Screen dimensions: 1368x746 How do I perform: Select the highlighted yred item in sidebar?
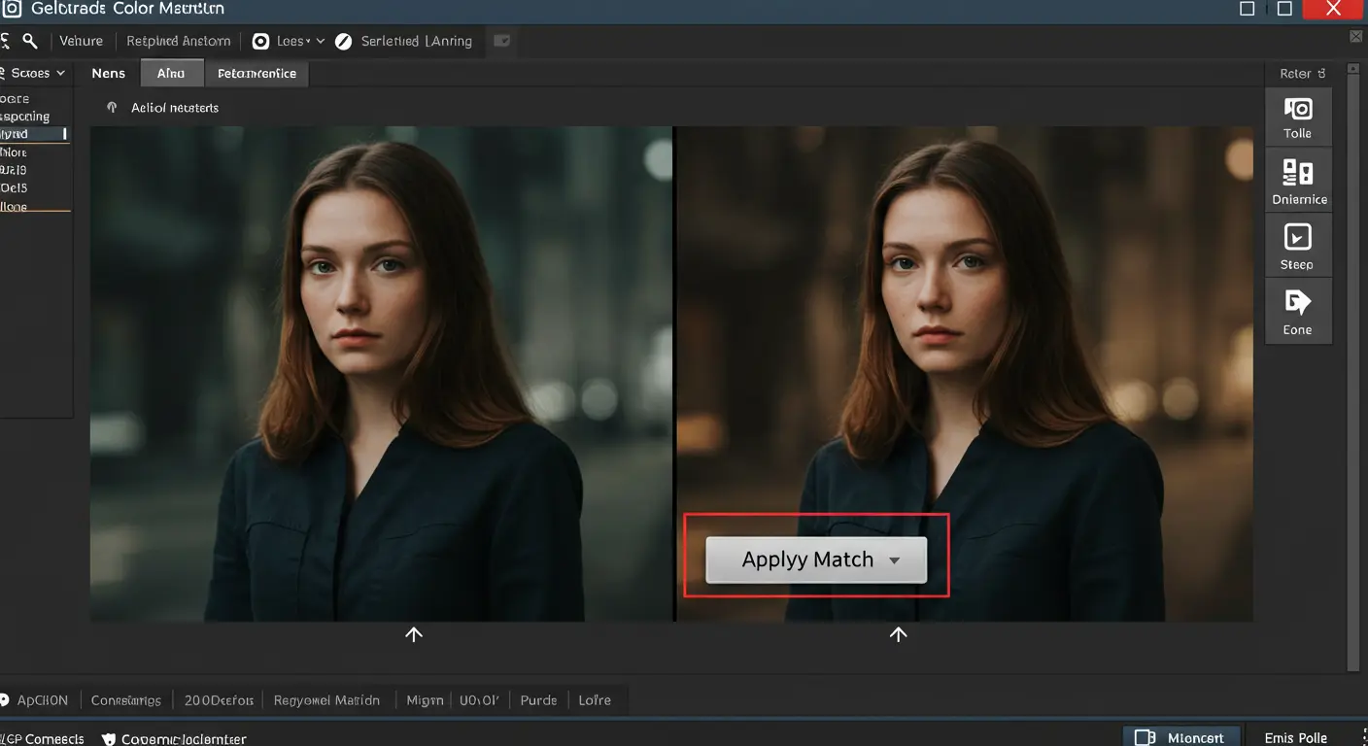point(34,134)
